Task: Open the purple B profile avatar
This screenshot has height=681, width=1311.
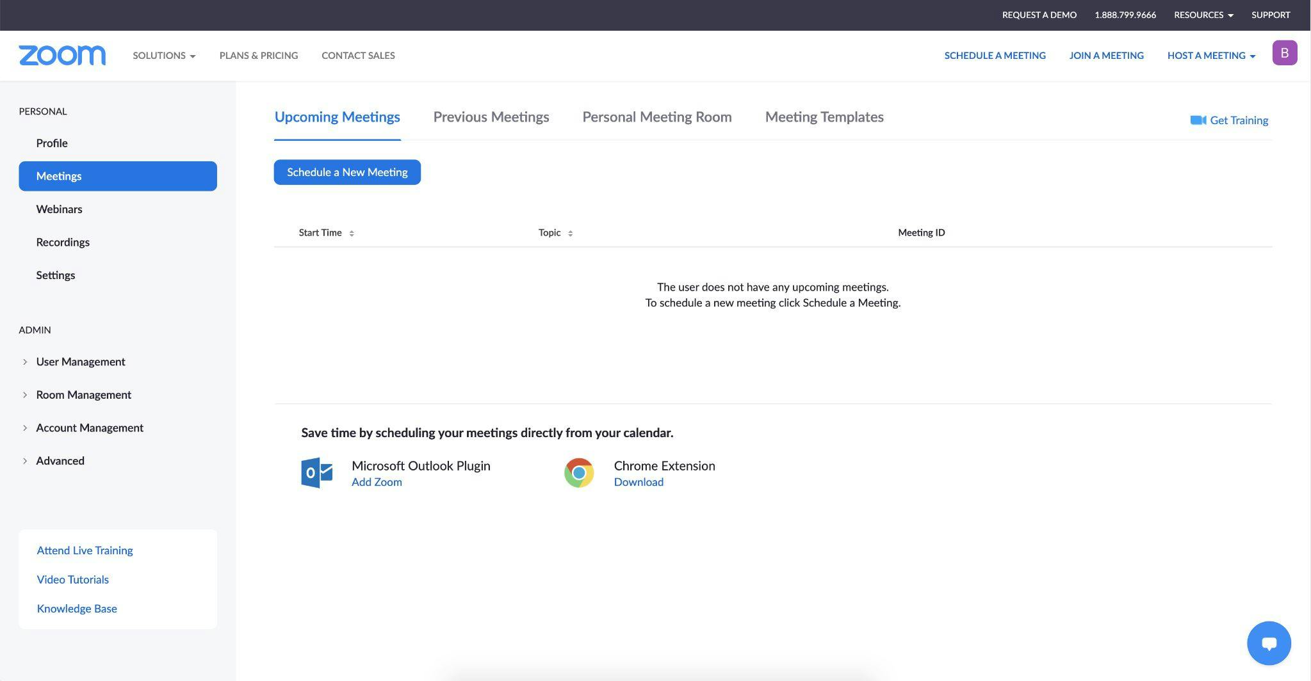Action: click(1284, 53)
